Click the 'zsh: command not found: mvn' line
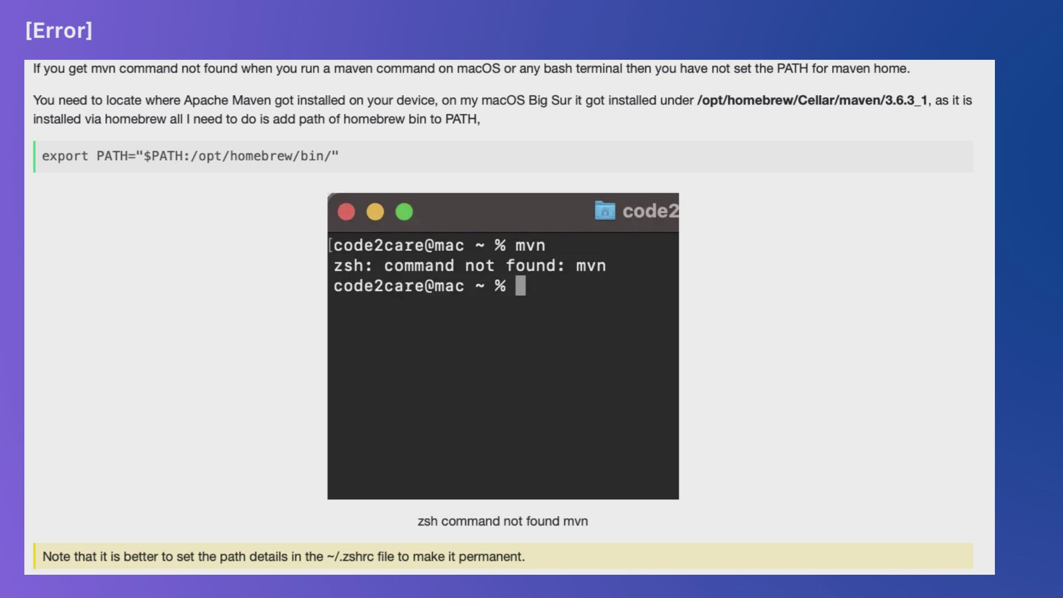The width and height of the screenshot is (1063, 598). click(x=469, y=266)
